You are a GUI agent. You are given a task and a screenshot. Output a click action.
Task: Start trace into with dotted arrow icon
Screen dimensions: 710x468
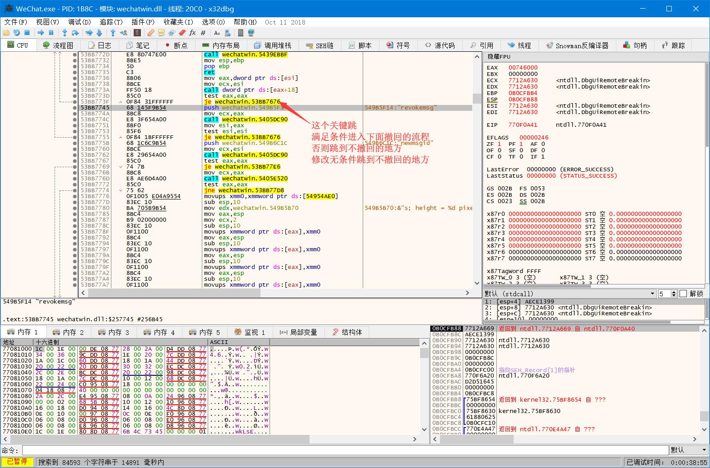pos(89,33)
